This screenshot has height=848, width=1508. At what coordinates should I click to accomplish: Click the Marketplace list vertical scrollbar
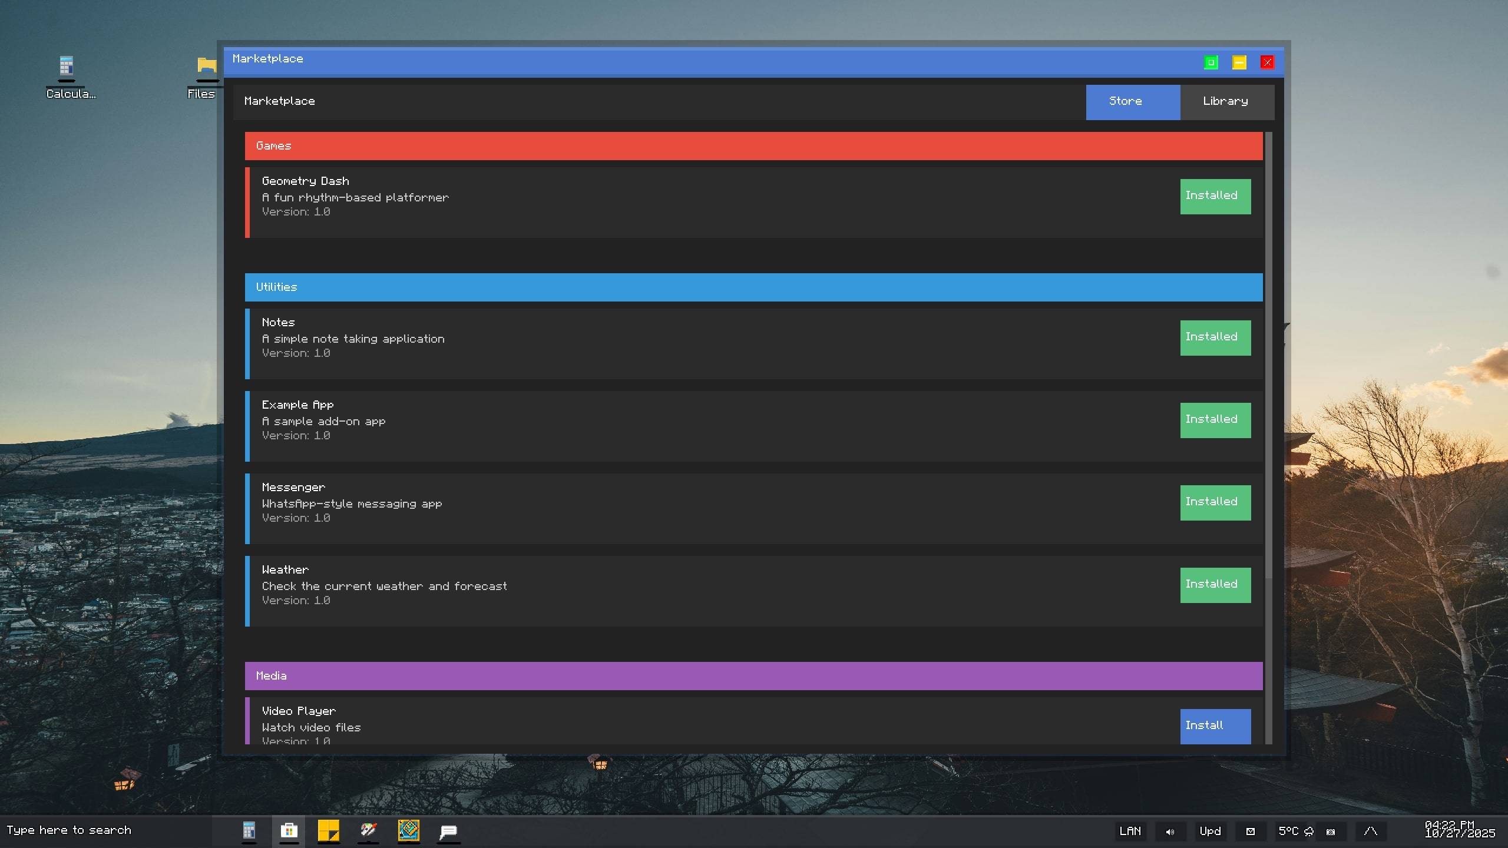tap(1268, 353)
